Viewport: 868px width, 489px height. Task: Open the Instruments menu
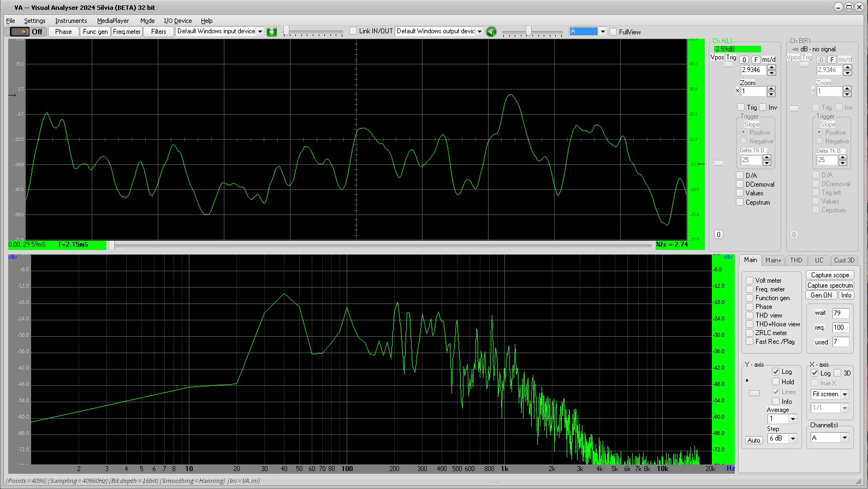click(71, 21)
